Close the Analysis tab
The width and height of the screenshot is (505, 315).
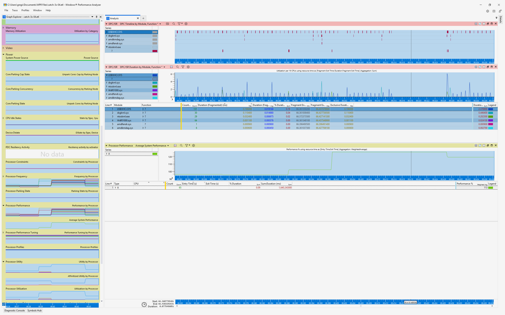[x=138, y=18]
